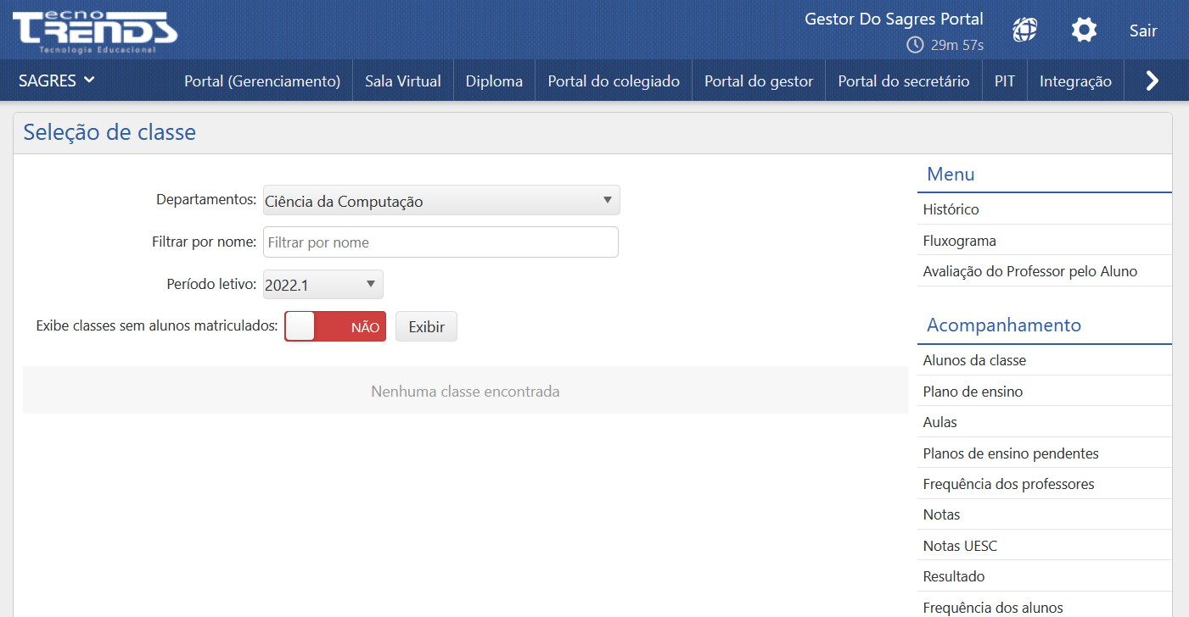Viewport: 1189px width, 617px height.
Task: Open the settings gear icon
Action: coord(1084,30)
